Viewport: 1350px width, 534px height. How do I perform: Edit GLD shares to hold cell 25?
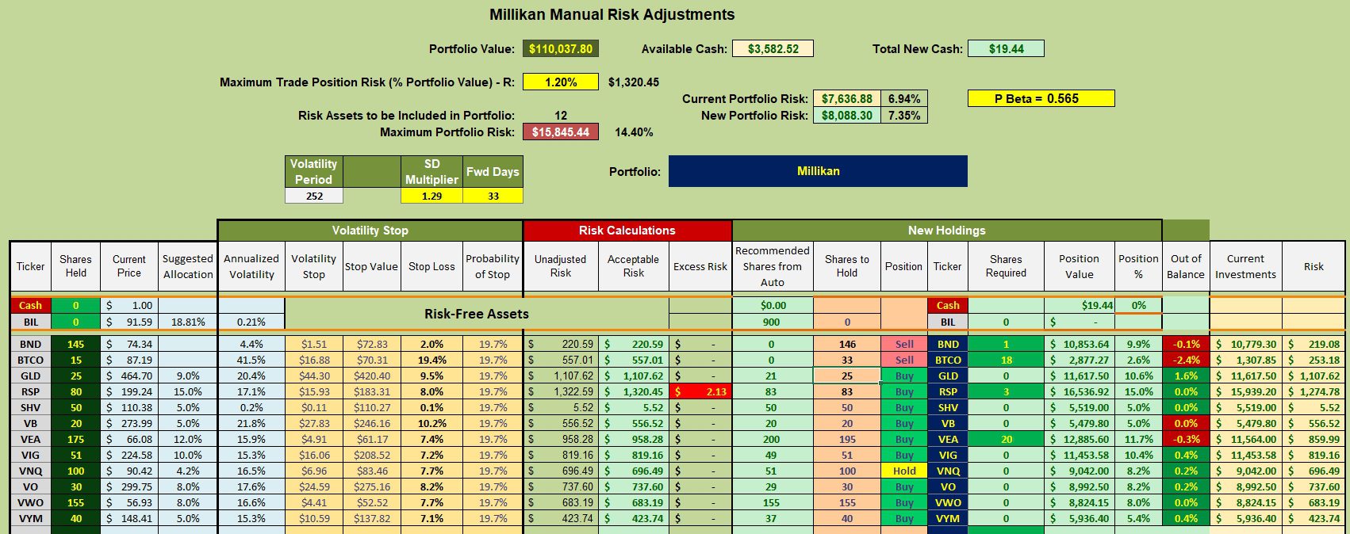(x=846, y=376)
